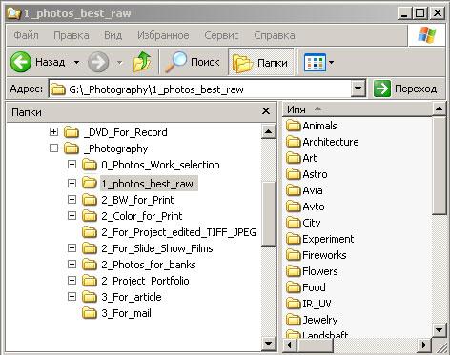Open the Forward history dropdown arrow
The image size is (450, 355).
[120, 62]
